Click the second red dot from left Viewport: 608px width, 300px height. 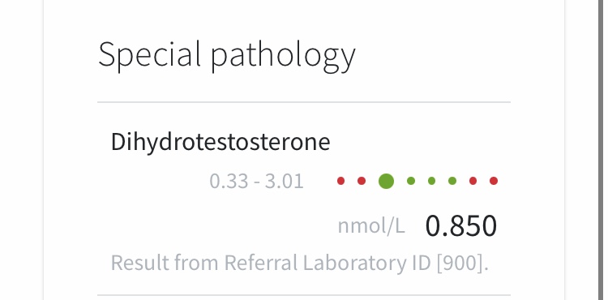tap(362, 181)
